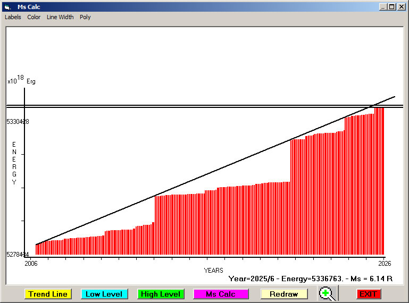Open the Line Width menu
Image resolution: width=409 pixels, height=303 pixels.
click(x=60, y=17)
